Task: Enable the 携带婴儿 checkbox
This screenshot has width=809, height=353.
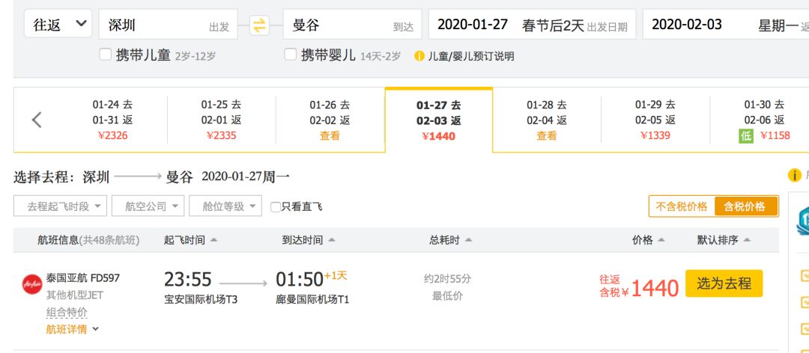Action: click(291, 54)
